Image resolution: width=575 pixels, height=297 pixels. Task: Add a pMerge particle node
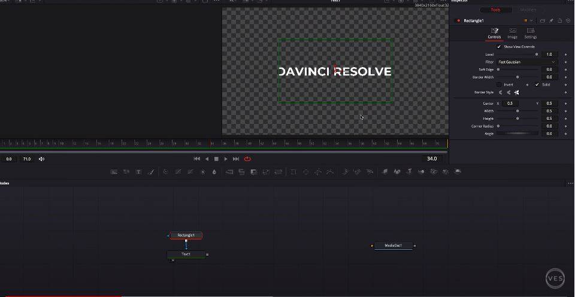358,172
